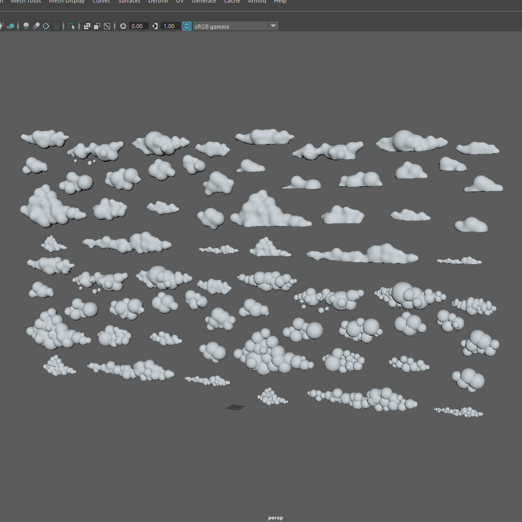Open the Help menu
This screenshot has height=522, width=522.
(280, 2)
